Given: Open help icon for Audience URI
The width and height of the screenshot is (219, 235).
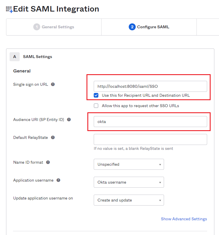Looking at the screenshot, I should click(69, 120).
